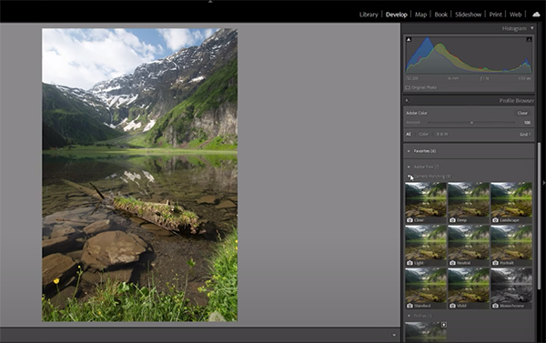The image size is (546, 343).
Task: Apply the Monochrome profile thumbnail
Action: [511, 288]
